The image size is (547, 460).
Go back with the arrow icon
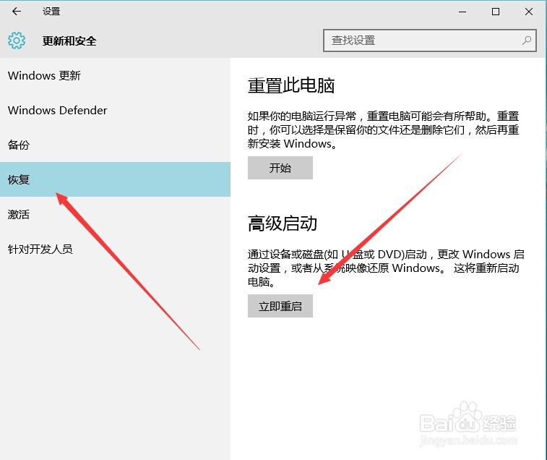point(17,12)
